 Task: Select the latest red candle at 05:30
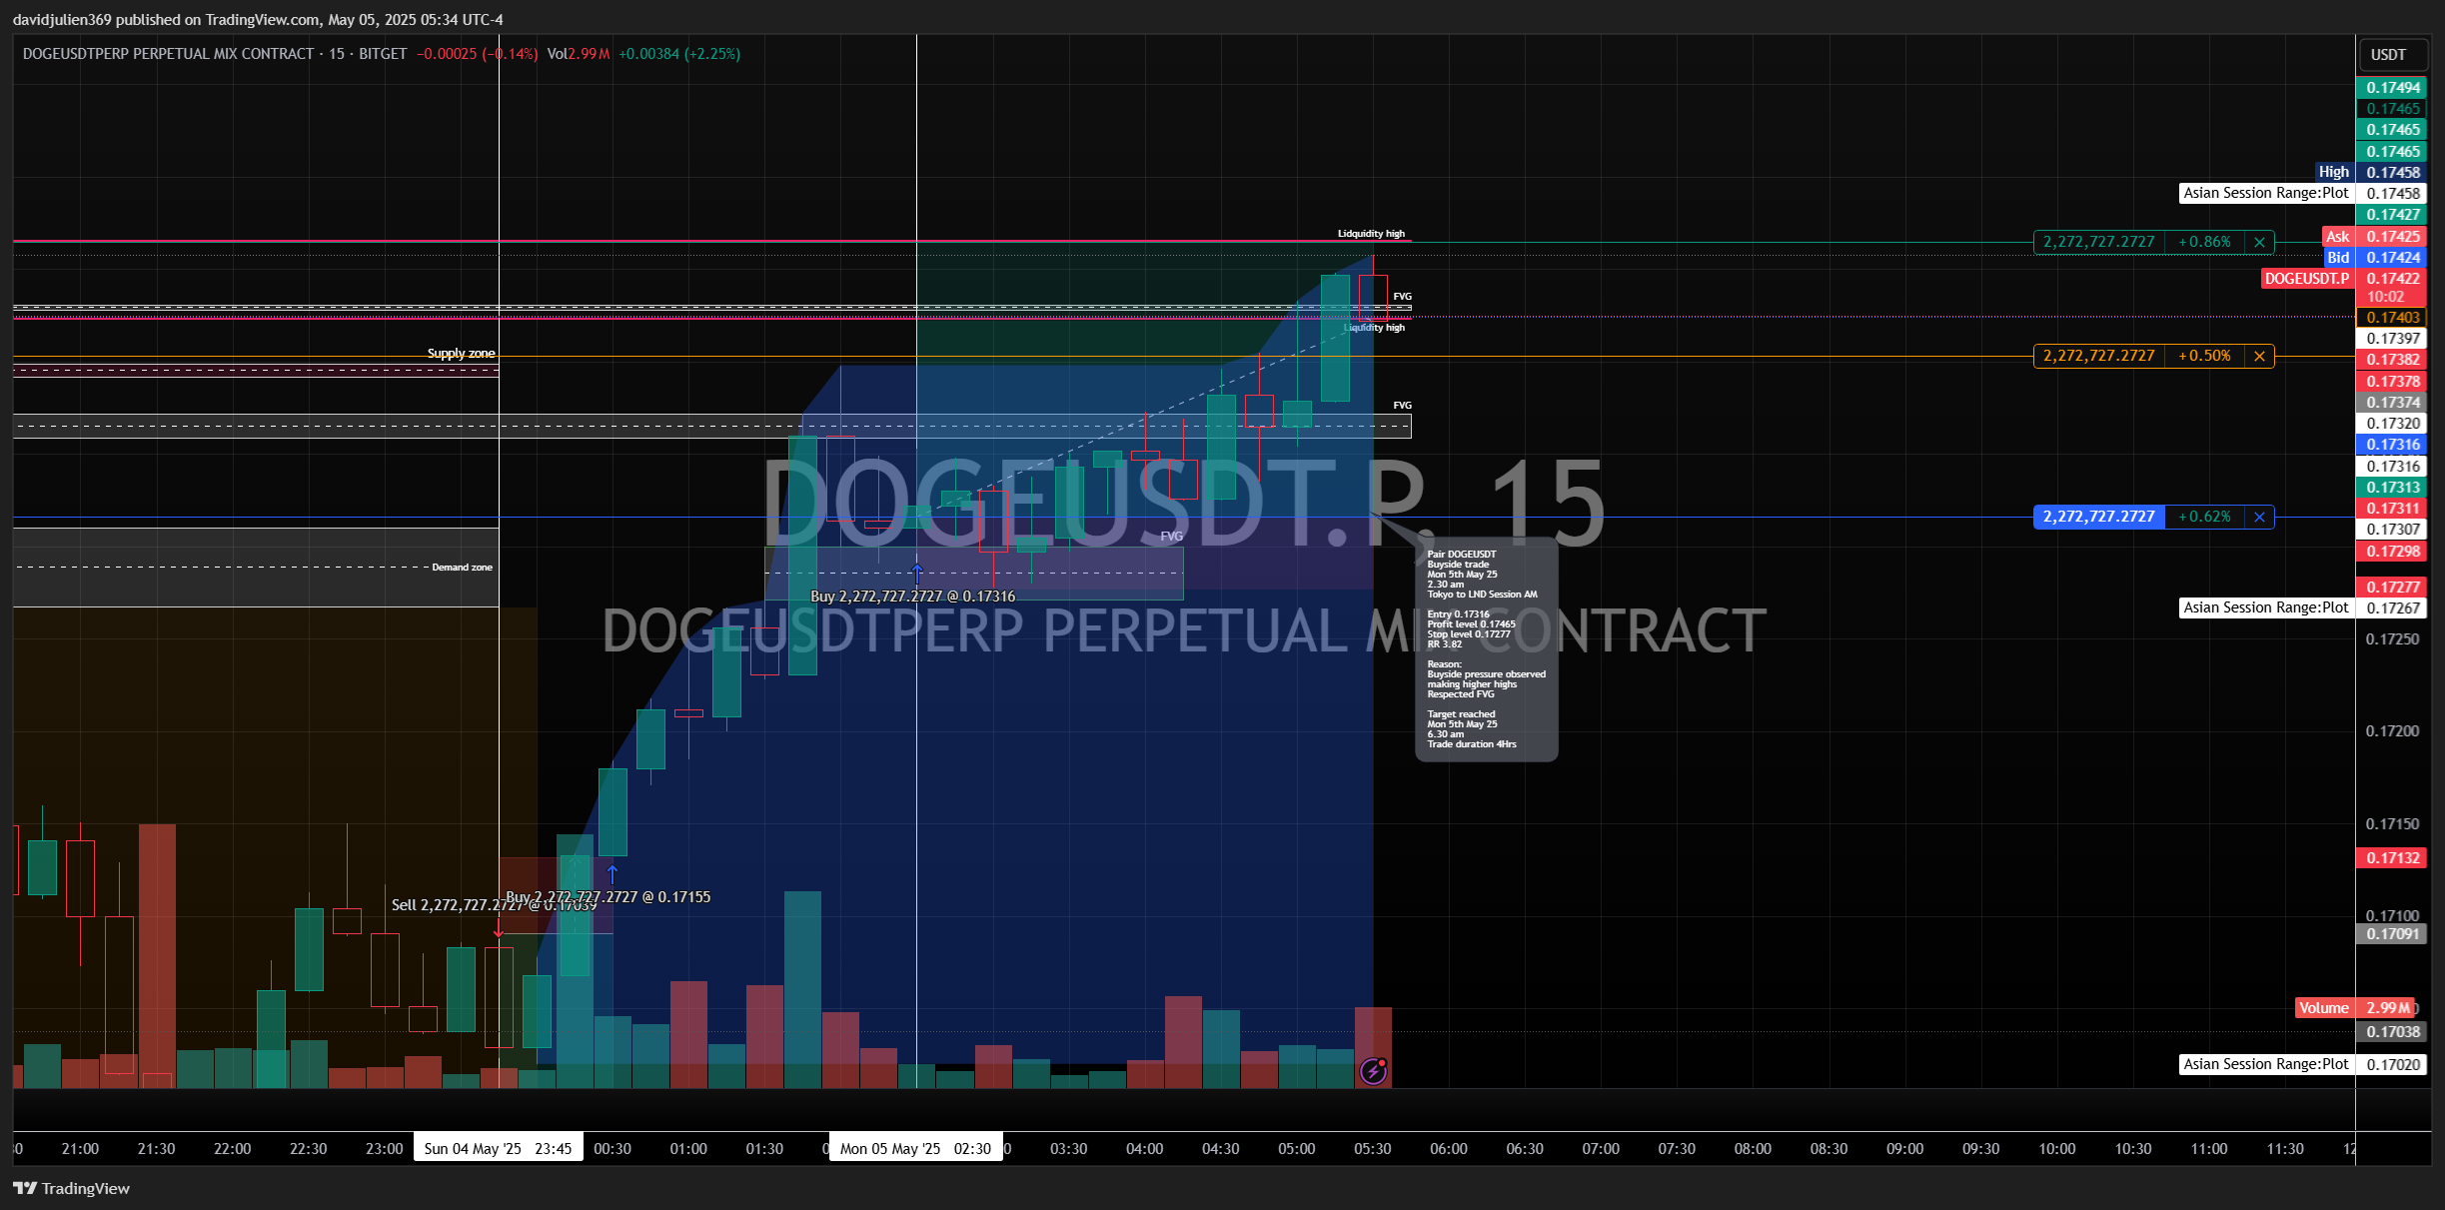[x=1373, y=297]
